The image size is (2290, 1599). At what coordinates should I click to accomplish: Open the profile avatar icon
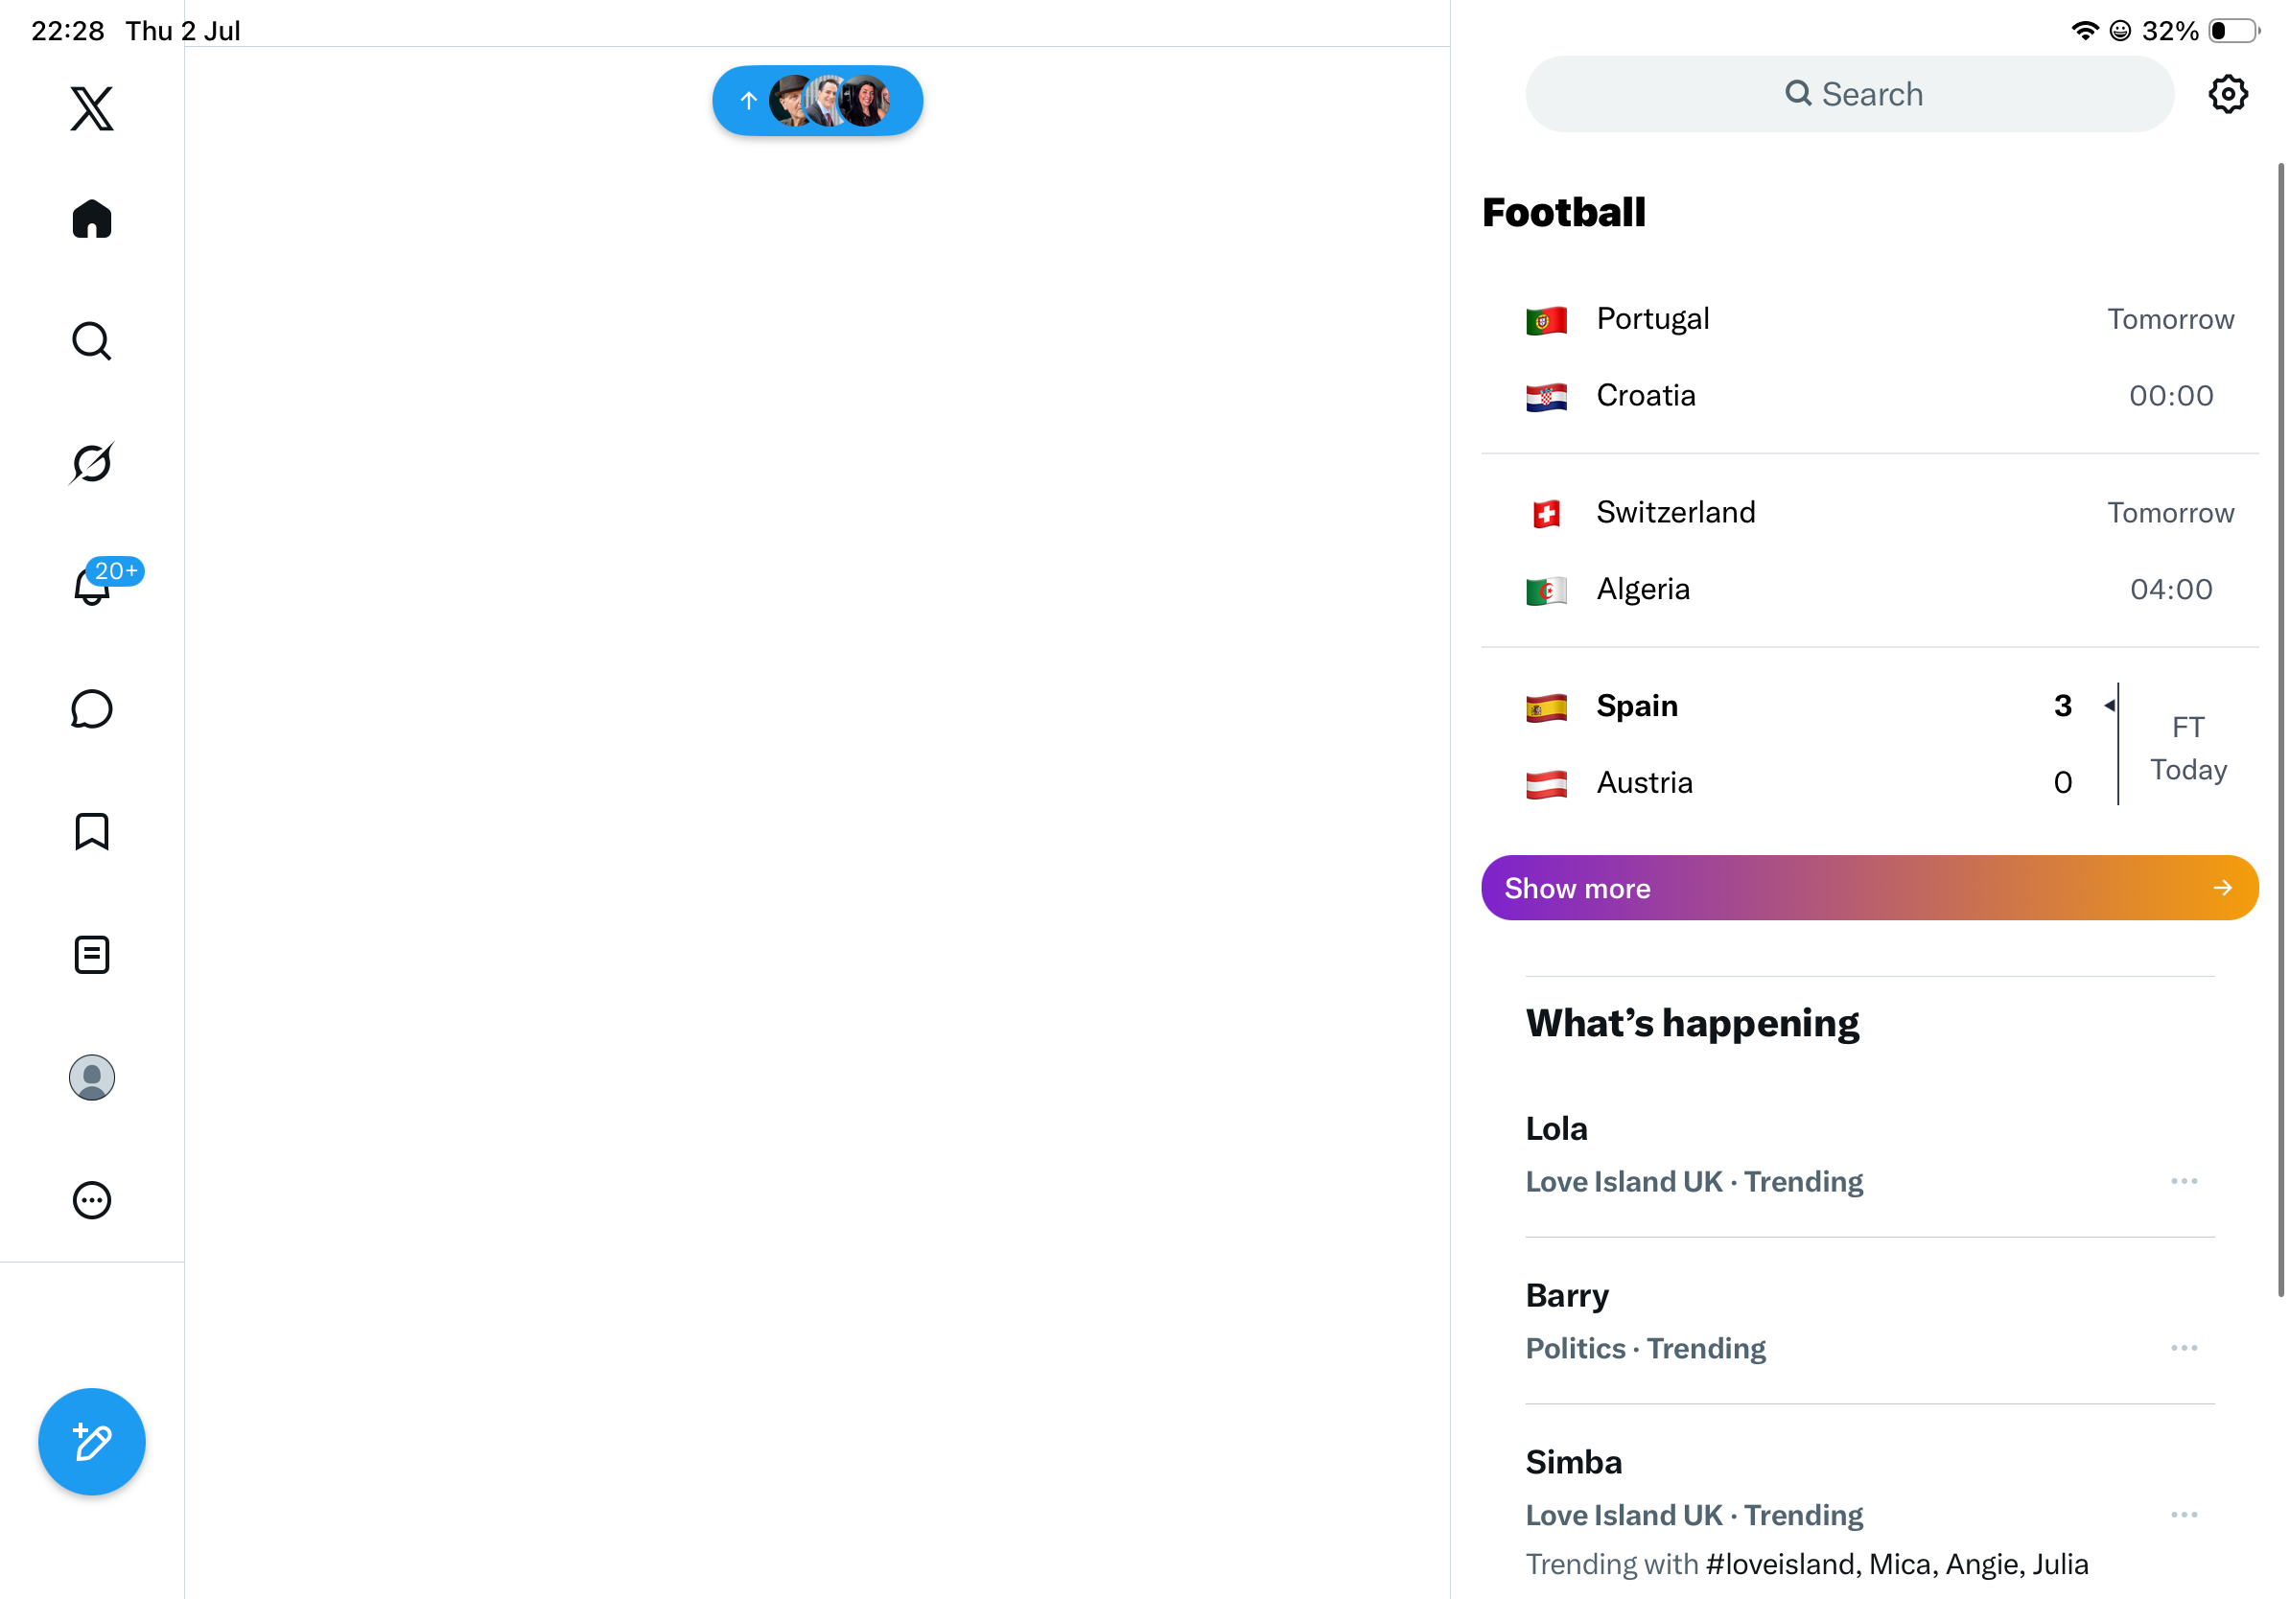click(92, 1078)
